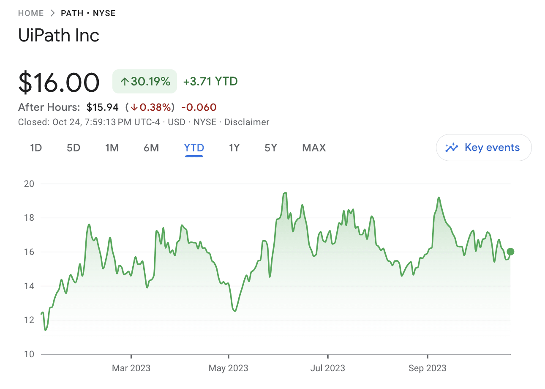Click the May 2023 axis label
This screenshot has width=545, height=389.
point(229,368)
